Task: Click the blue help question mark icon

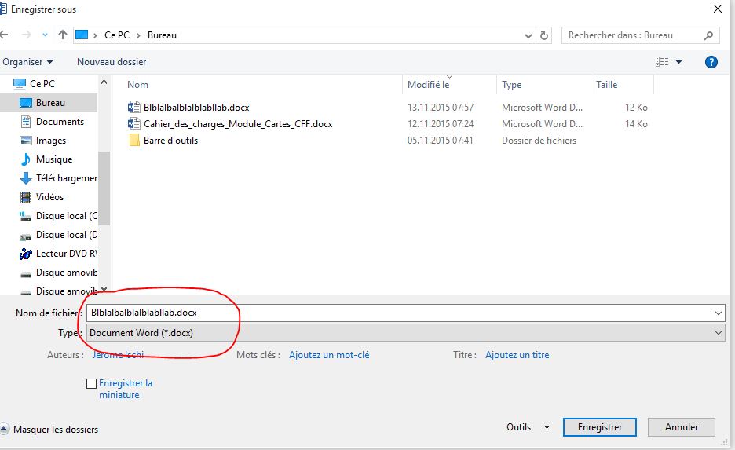Action: 711,62
